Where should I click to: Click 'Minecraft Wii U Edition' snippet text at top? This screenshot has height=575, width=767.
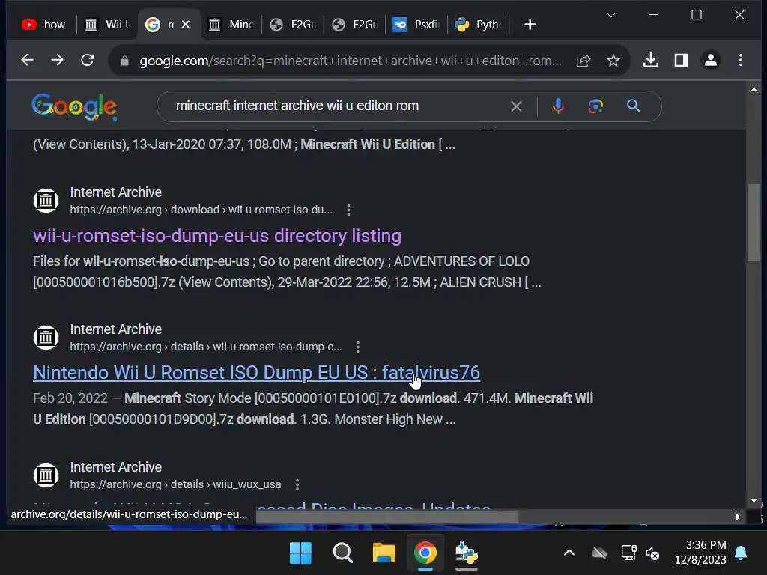(x=368, y=144)
